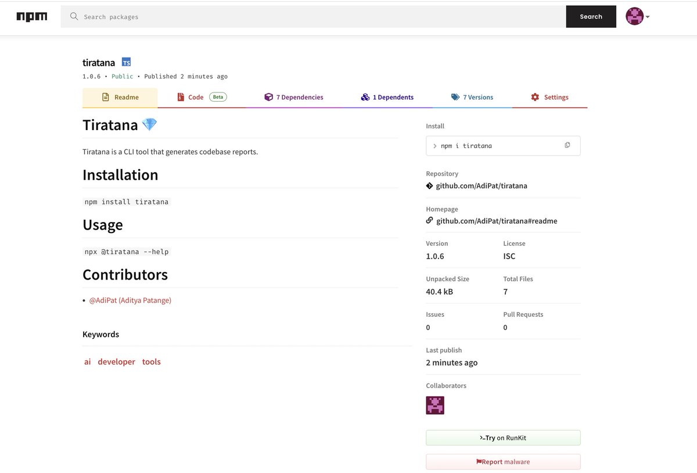The height and width of the screenshot is (473, 697).
Task: Copy the npm i tiratana install command
Action: (567, 145)
